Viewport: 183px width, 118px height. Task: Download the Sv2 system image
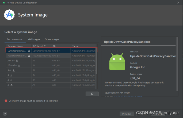click(14, 70)
